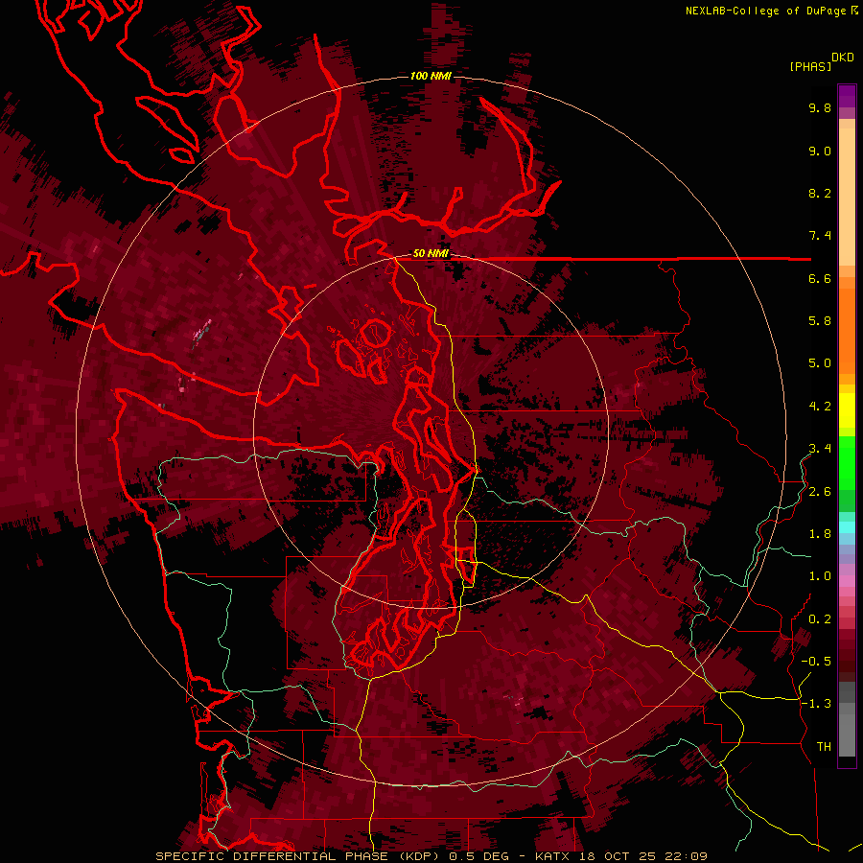Select the 50 NMI range ring label
This screenshot has width=863, height=863.
pos(431,253)
